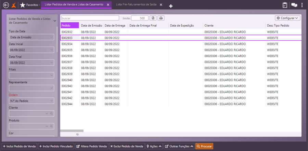Screen dimensions: 308x151
Task: Open the Ordem dropdown
Action: click(31, 101)
